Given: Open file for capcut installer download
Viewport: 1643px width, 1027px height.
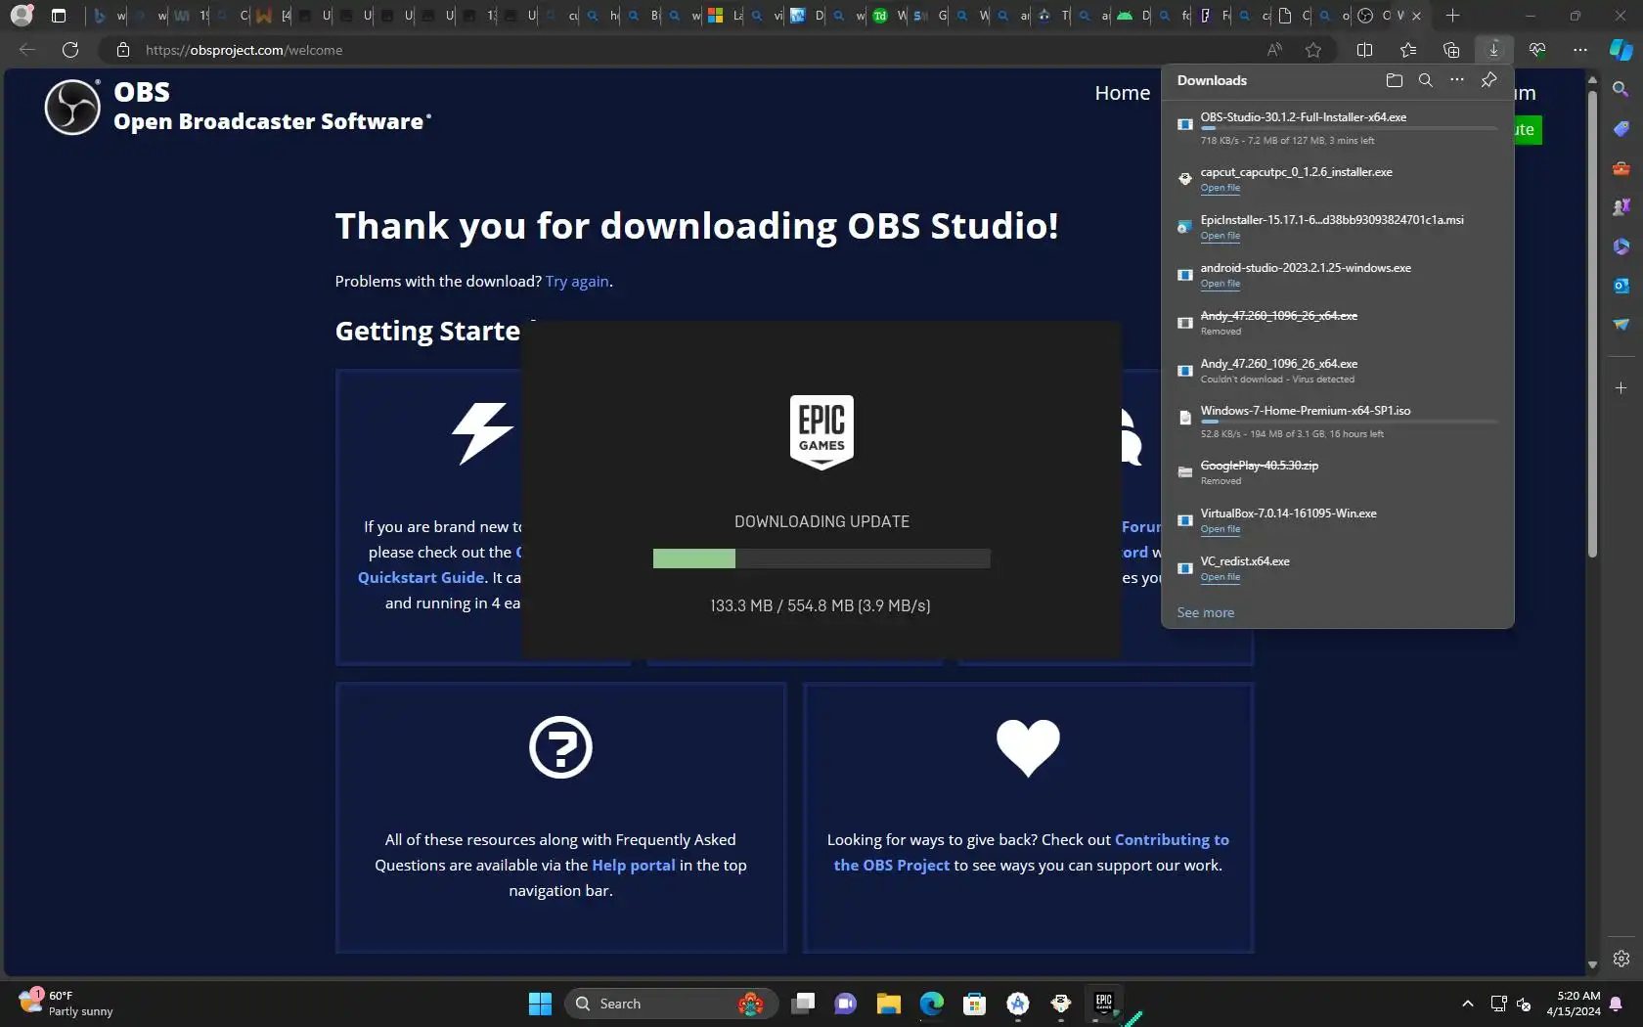Looking at the screenshot, I should pyautogui.click(x=1220, y=188).
